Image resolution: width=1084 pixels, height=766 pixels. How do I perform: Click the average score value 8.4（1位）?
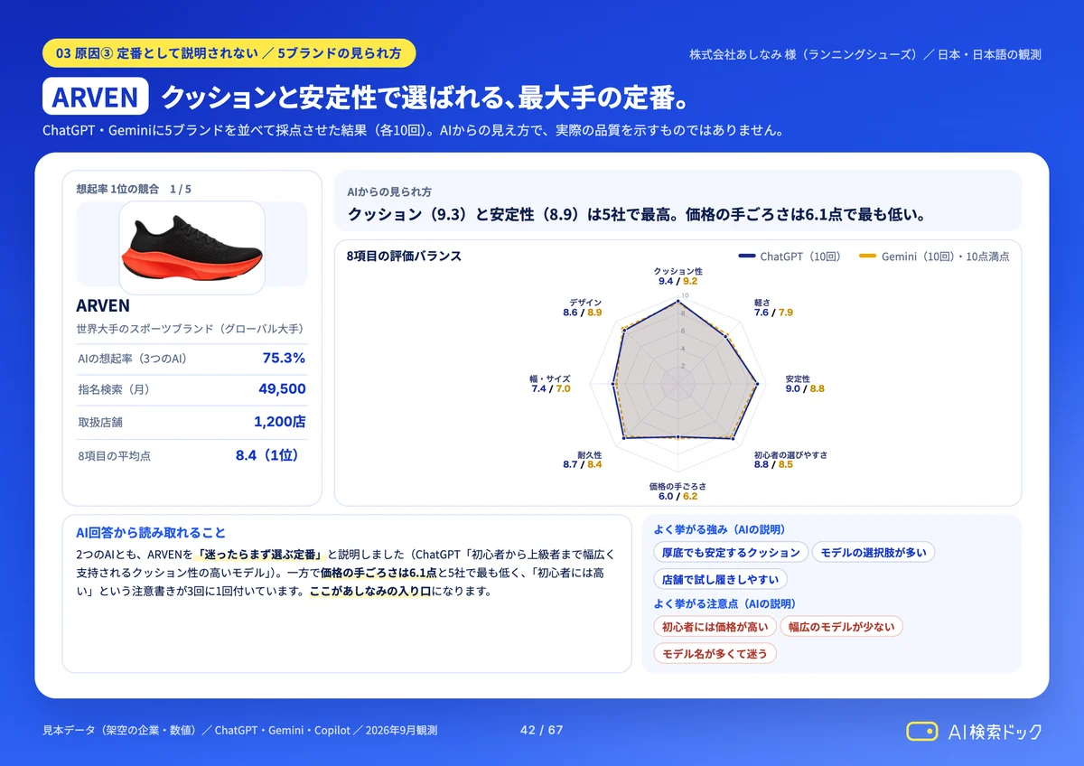pyautogui.click(x=267, y=455)
